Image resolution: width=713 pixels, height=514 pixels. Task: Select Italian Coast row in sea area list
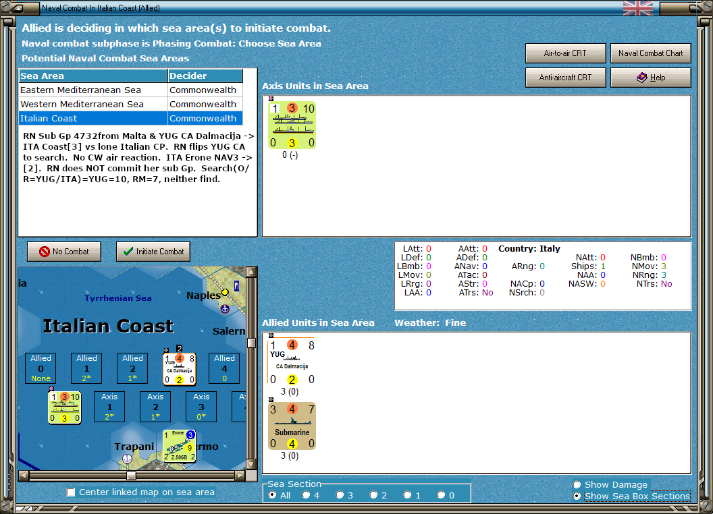tap(130, 118)
